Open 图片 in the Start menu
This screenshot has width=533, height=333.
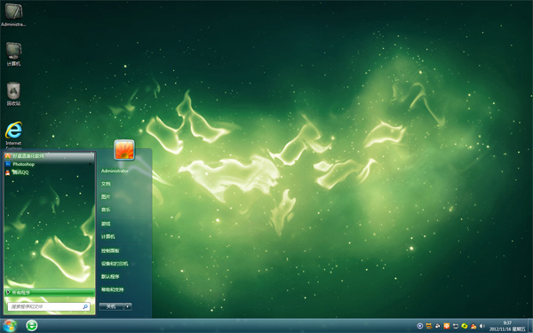[x=106, y=197]
